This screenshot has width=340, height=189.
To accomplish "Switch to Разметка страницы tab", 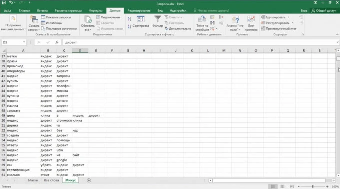I will point(68,10).
